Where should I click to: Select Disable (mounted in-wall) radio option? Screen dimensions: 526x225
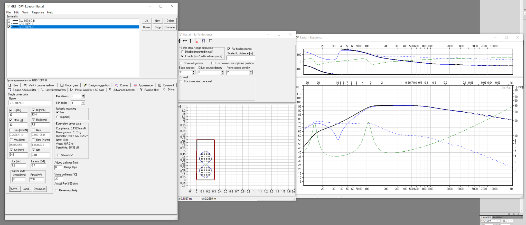[x=182, y=52]
